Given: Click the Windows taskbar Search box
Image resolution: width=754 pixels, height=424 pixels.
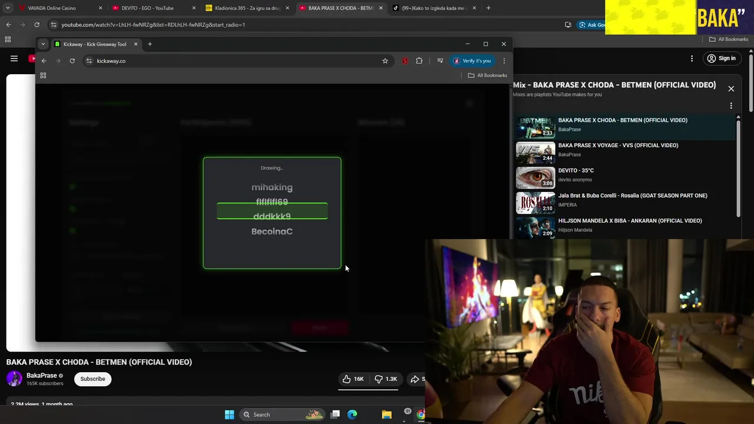Looking at the screenshot, I should click(x=283, y=415).
